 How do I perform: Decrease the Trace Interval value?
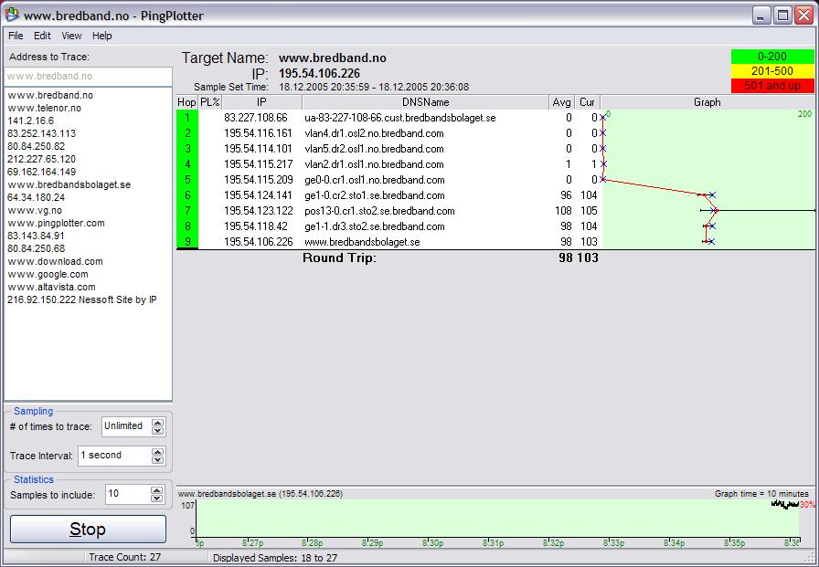[x=158, y=460]
